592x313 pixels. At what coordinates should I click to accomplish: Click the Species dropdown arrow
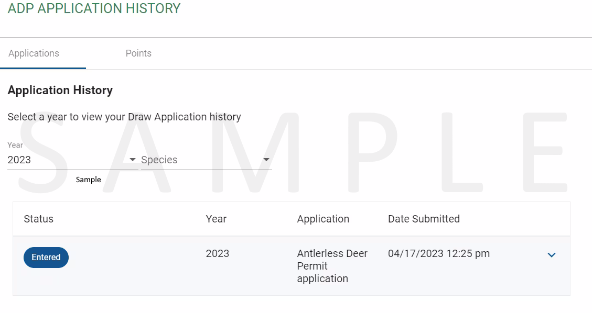[266, 160]
